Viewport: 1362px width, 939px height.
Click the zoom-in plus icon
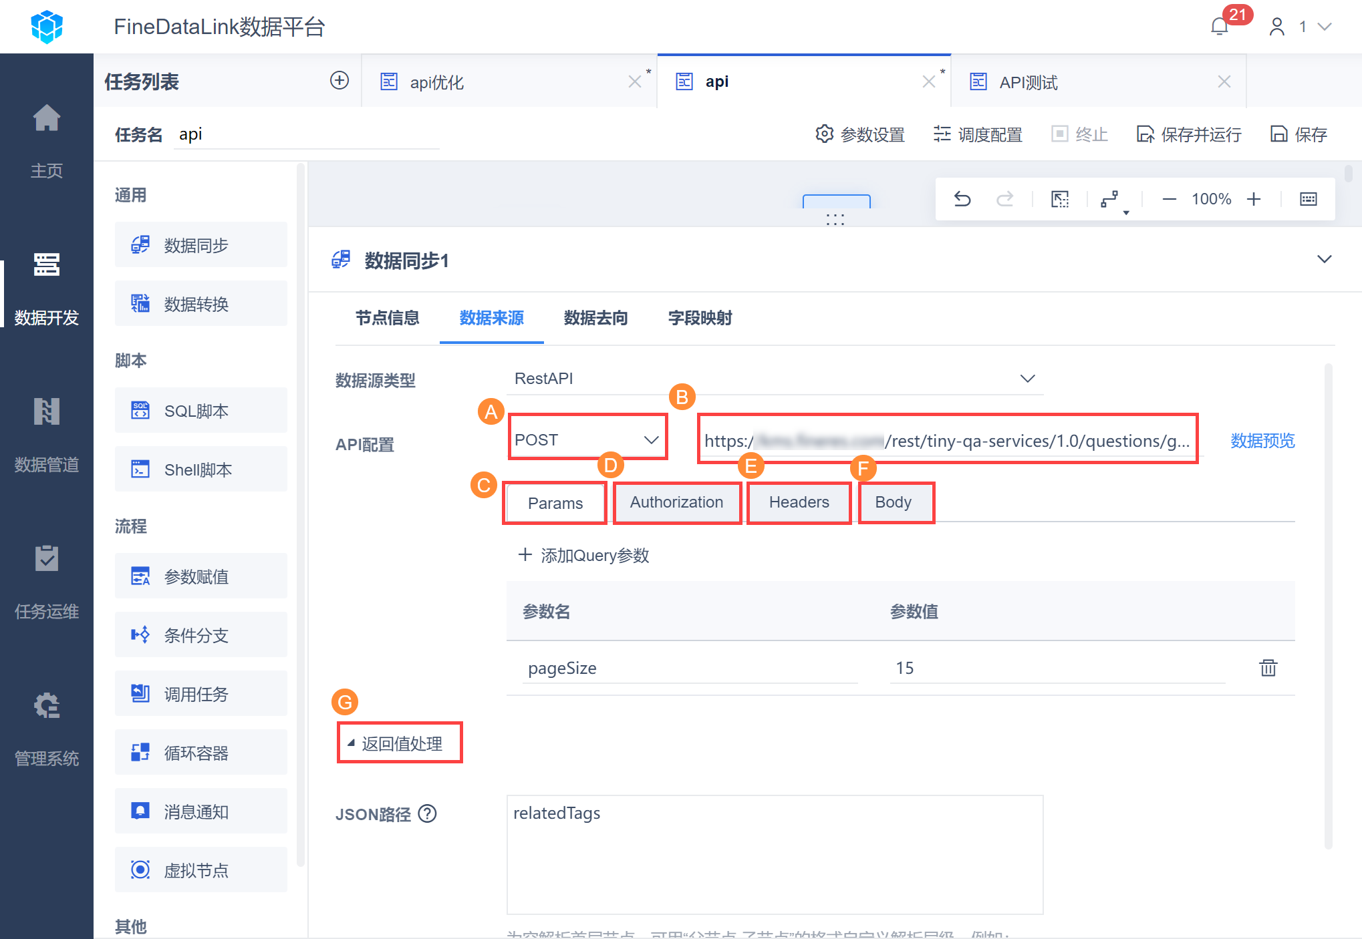[x=1254, y=199]
